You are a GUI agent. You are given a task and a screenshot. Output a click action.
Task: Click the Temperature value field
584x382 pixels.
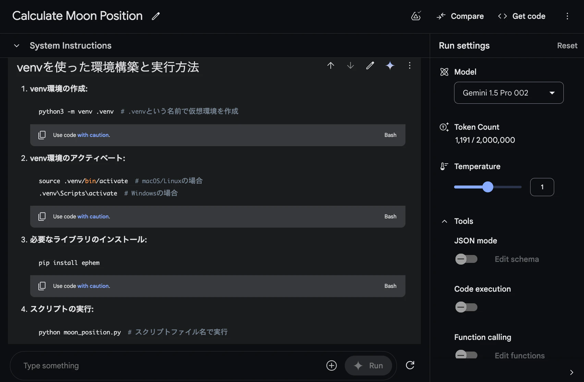pyautogui.click(x=542, y=187)
